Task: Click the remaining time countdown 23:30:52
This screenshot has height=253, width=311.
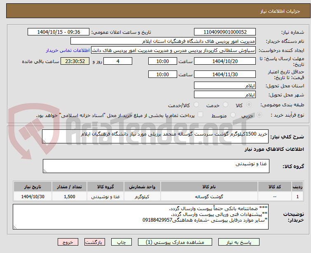Action: pos(75,61)
